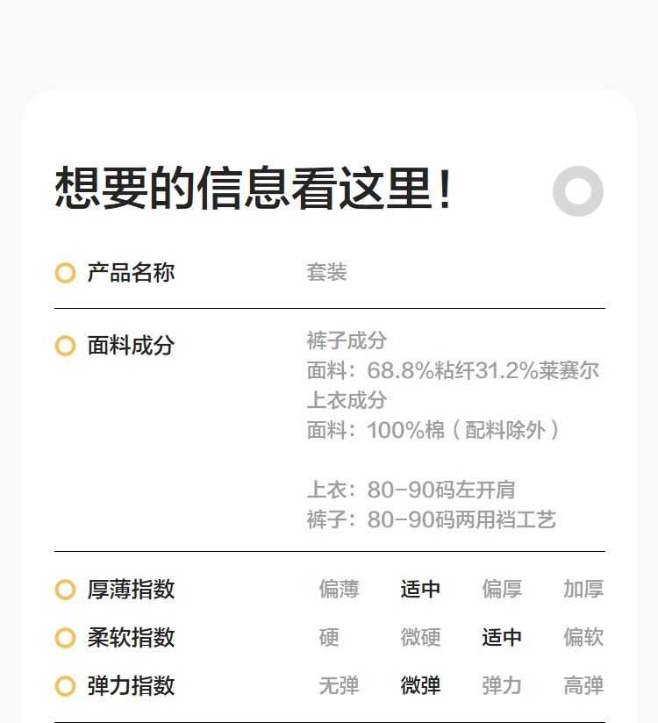The image size is (658, 723).
Task: Choose 加厚 thickness option
Action: (x=583, y=590)
